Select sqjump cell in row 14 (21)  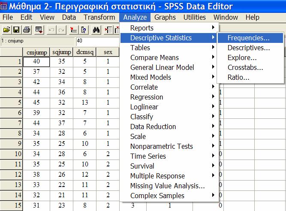click(x=61, y=195)
